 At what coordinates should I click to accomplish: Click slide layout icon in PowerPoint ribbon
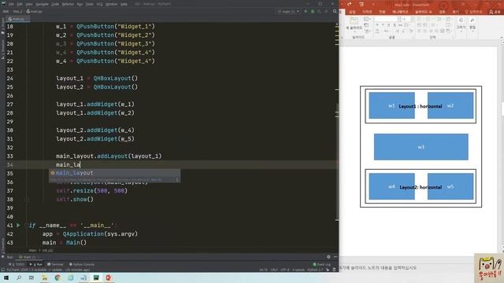click(366, 19)
